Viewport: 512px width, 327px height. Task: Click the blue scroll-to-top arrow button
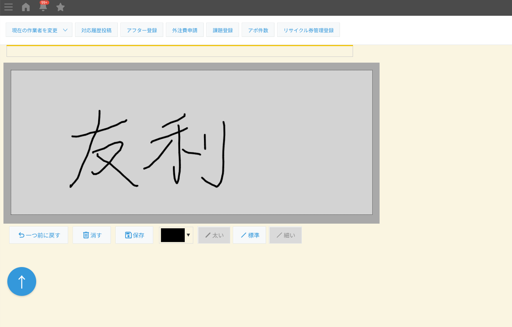pos(22,282)
